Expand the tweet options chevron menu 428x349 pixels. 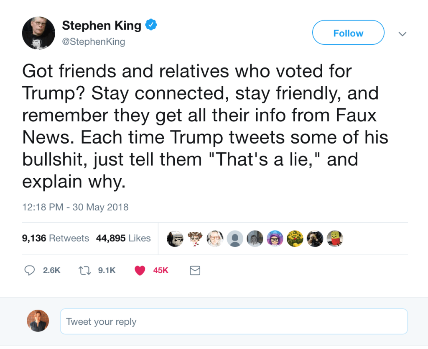pos(402,34)
